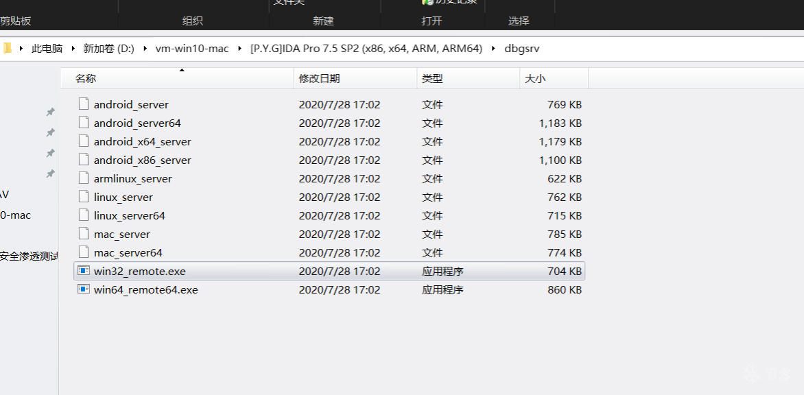Expand the arrow after 此电脑 breadcrumb
804x395 pixels.
click(73, 49)
